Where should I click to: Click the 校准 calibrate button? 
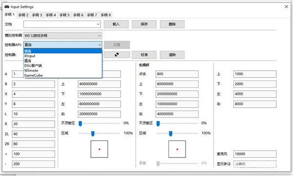pyautogui.click(x=144, y=55)
